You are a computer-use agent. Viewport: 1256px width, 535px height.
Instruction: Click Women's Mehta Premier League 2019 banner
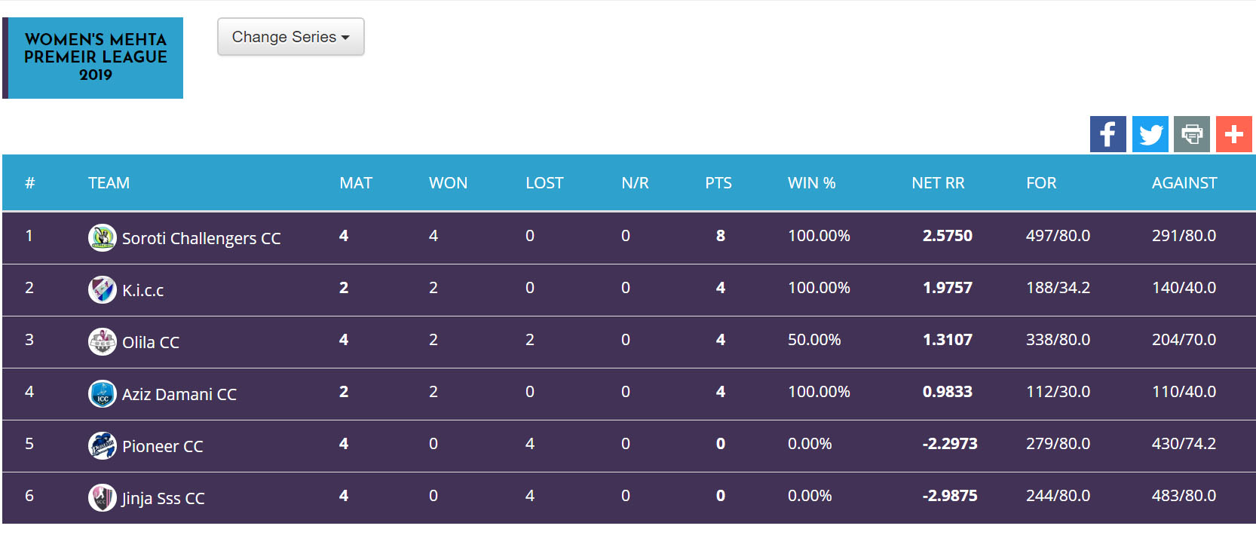tap(95, 58)
